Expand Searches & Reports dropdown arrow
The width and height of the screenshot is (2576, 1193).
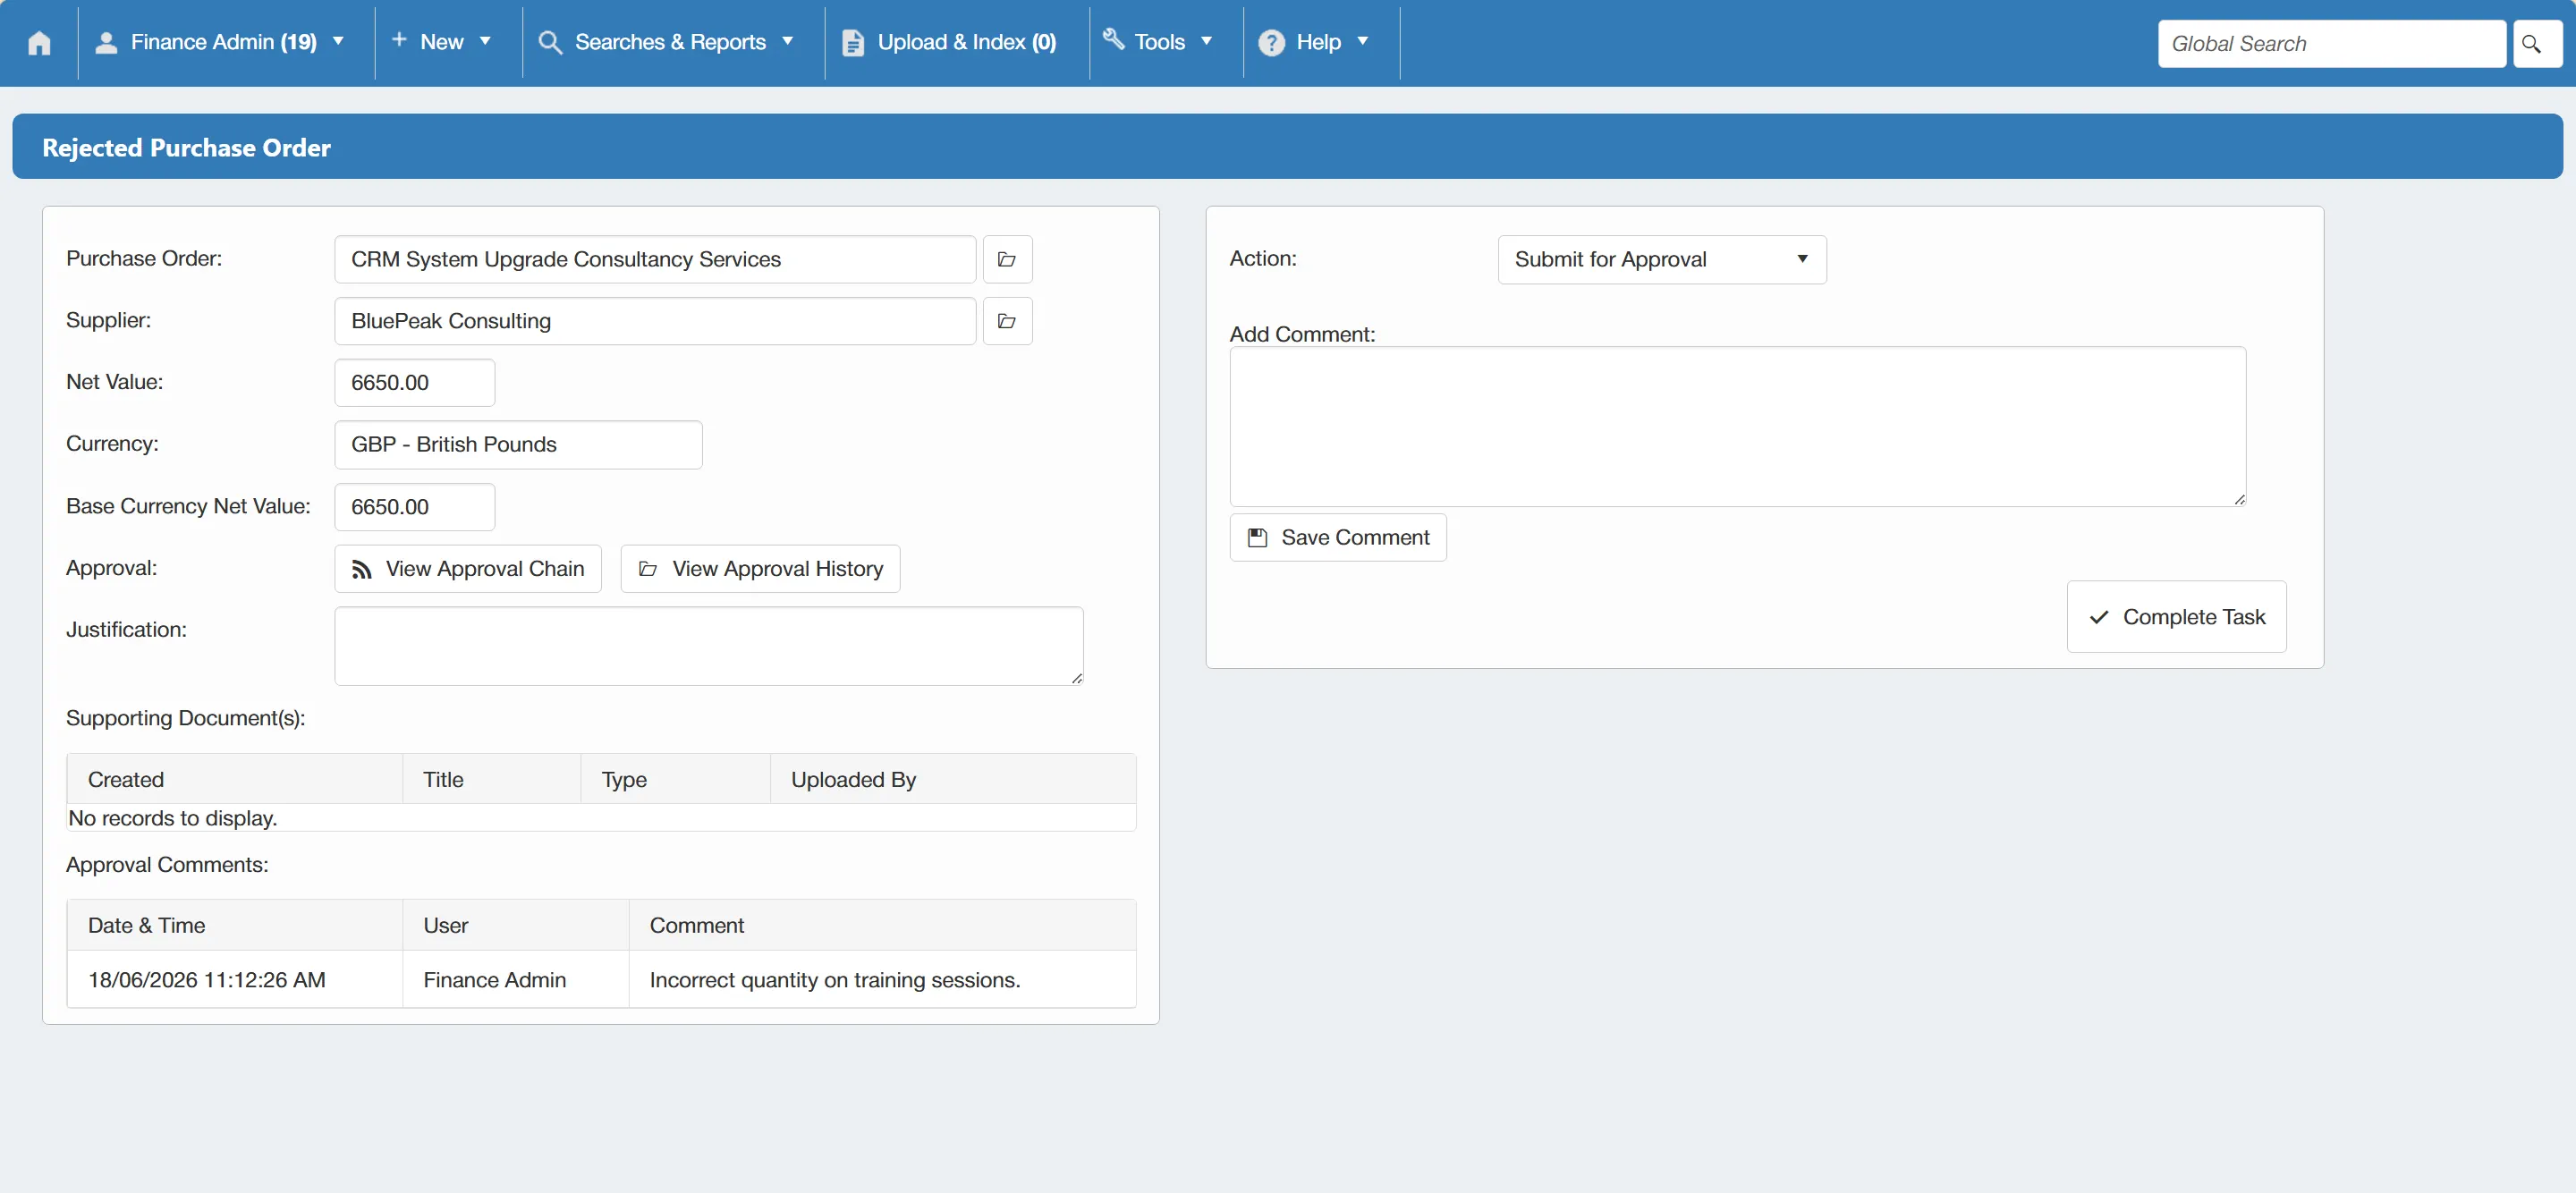787,41
